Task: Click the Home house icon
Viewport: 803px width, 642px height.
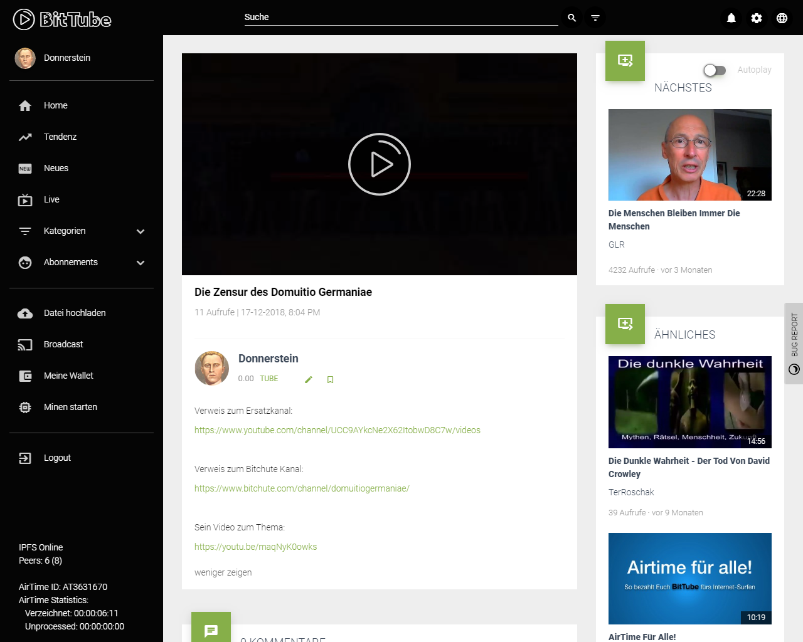Action: click(25, 106)
